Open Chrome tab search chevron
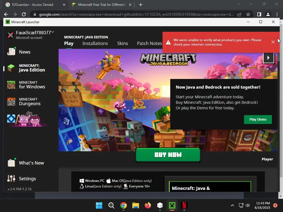 coord(239,4)
